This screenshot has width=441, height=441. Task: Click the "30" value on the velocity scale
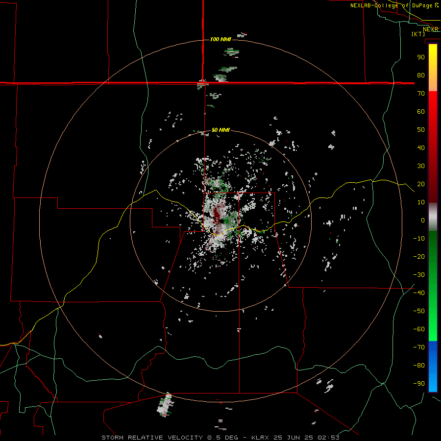(x=421, y=166)
